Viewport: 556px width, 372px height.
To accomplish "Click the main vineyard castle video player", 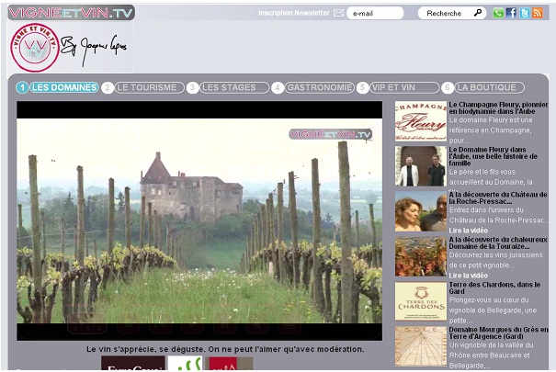I will point(199,220).
